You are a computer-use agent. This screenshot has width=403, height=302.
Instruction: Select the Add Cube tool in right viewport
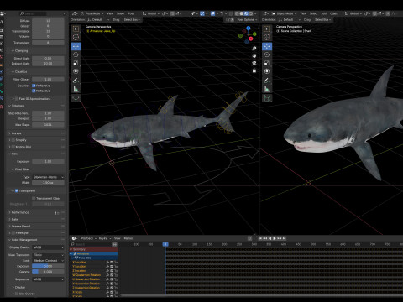(267, 98)
